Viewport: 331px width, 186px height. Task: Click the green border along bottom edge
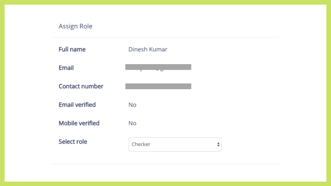pos(165,184)
